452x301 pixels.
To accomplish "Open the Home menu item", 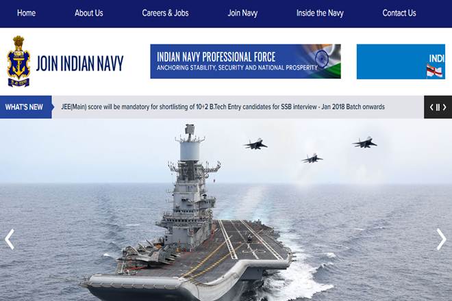I will click(x=26, y=13).
